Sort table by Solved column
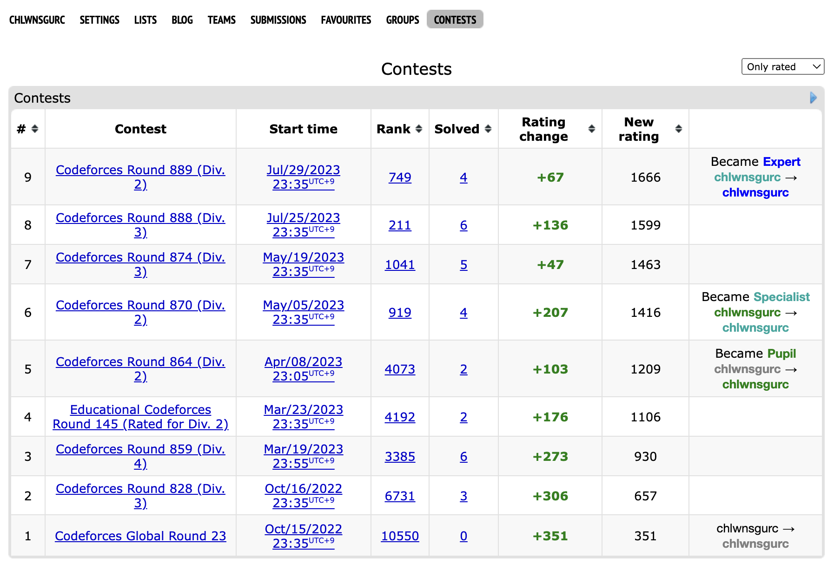The width and height of the screenshot is (834, 564). coord(488,129)
